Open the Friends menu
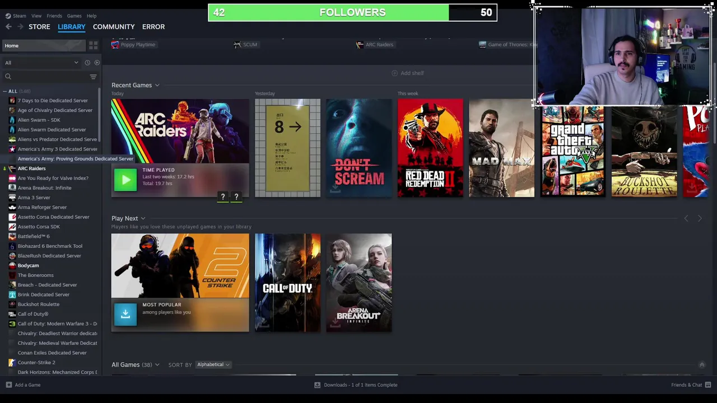 point(54,16)
